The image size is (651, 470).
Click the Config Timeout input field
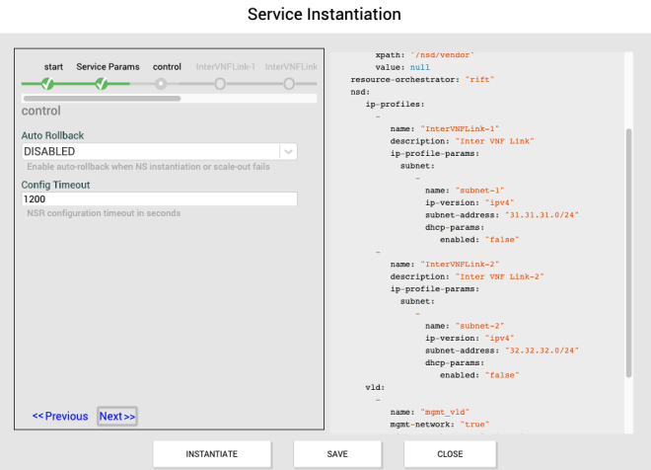(x=159, y=199)
